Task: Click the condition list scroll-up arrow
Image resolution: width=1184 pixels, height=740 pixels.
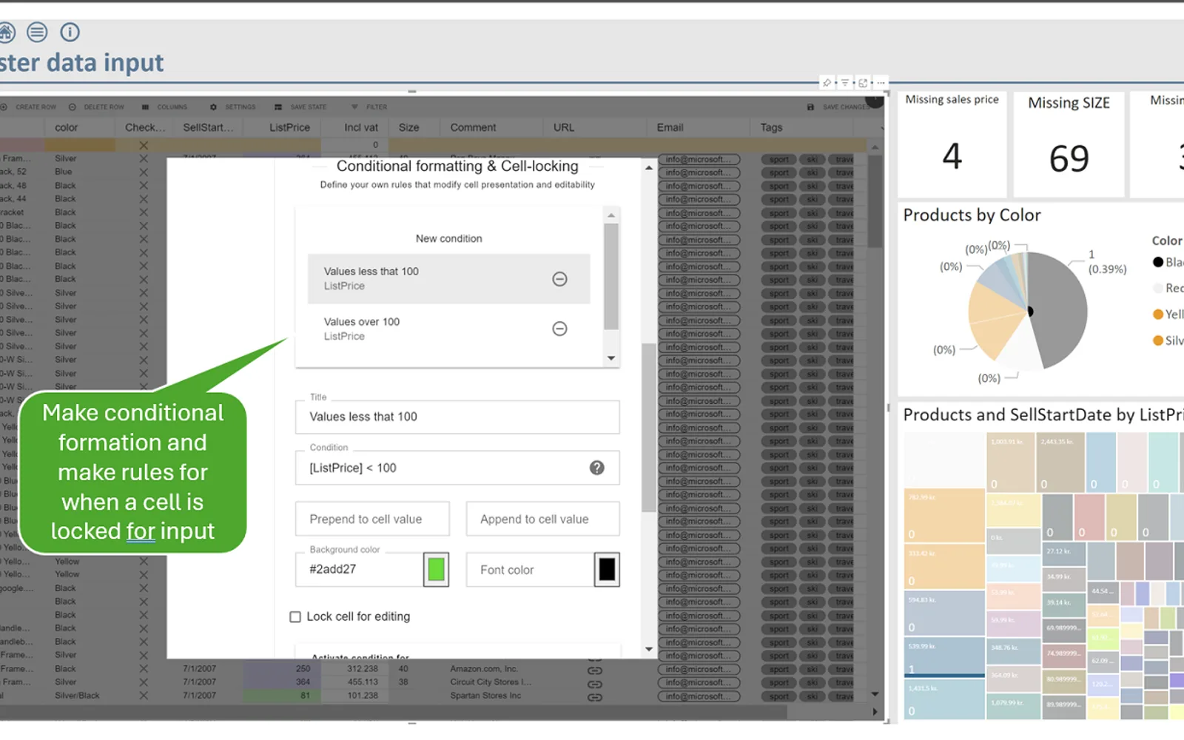Action: pyautogui.click(x=611, y=215)
